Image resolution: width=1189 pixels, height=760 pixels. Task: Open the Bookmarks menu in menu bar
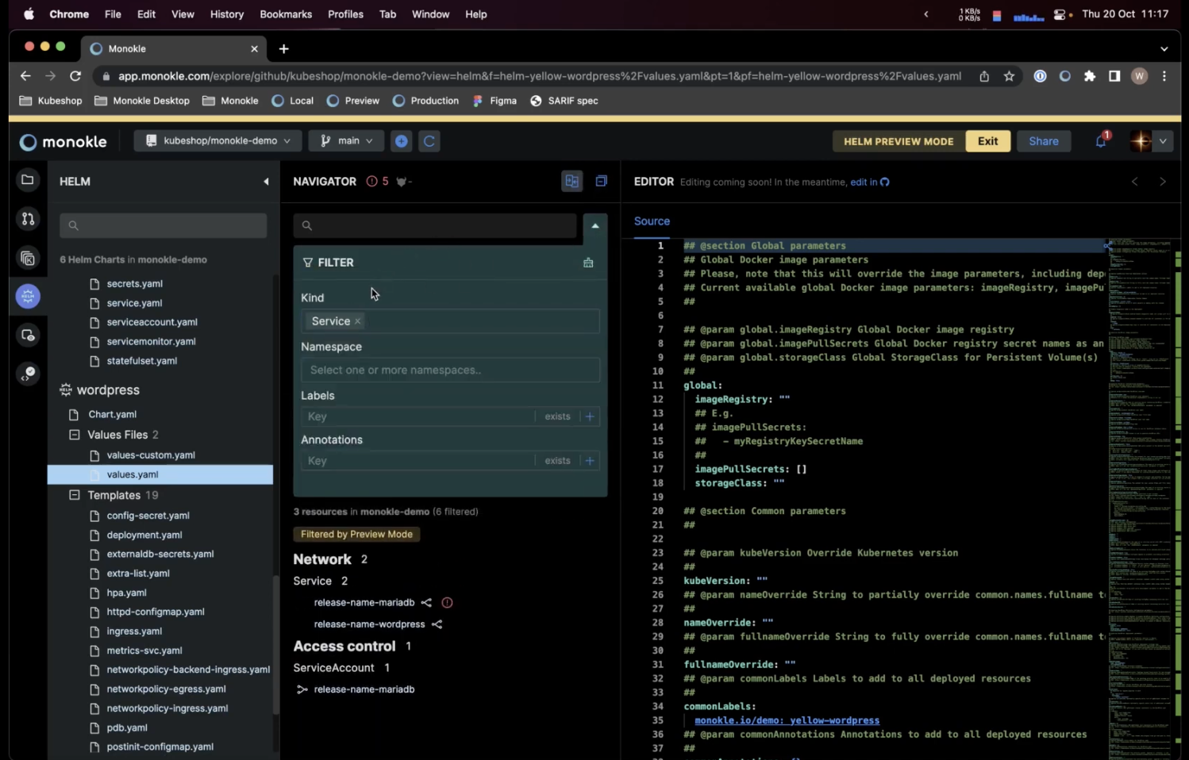pyautogui.click(x=286, y=14)
